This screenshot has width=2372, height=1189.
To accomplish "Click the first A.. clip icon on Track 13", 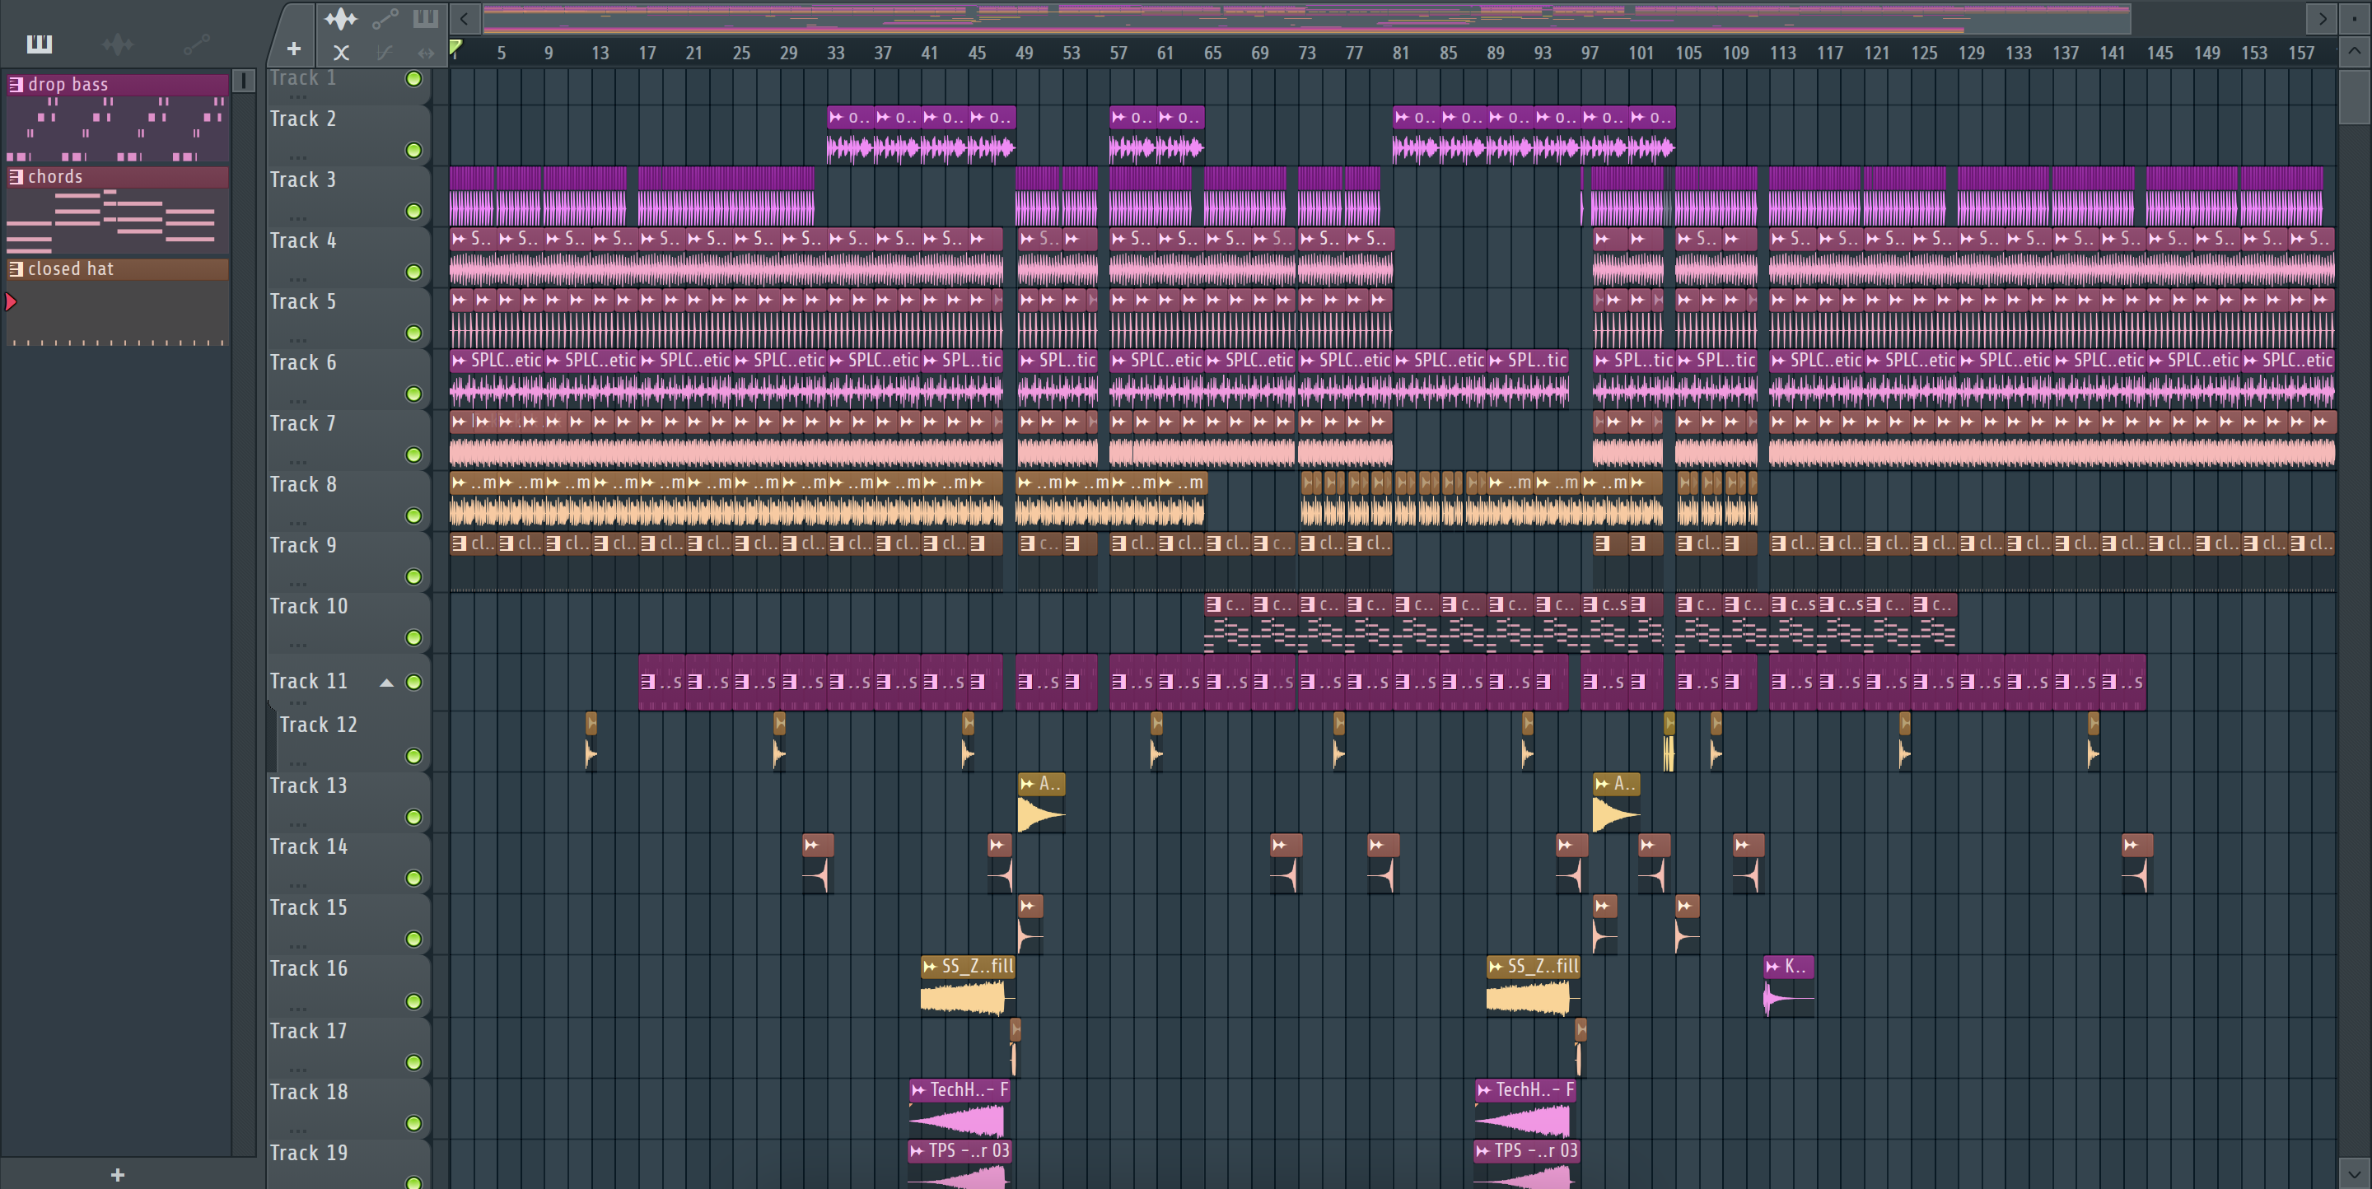I will [1027, 784].
